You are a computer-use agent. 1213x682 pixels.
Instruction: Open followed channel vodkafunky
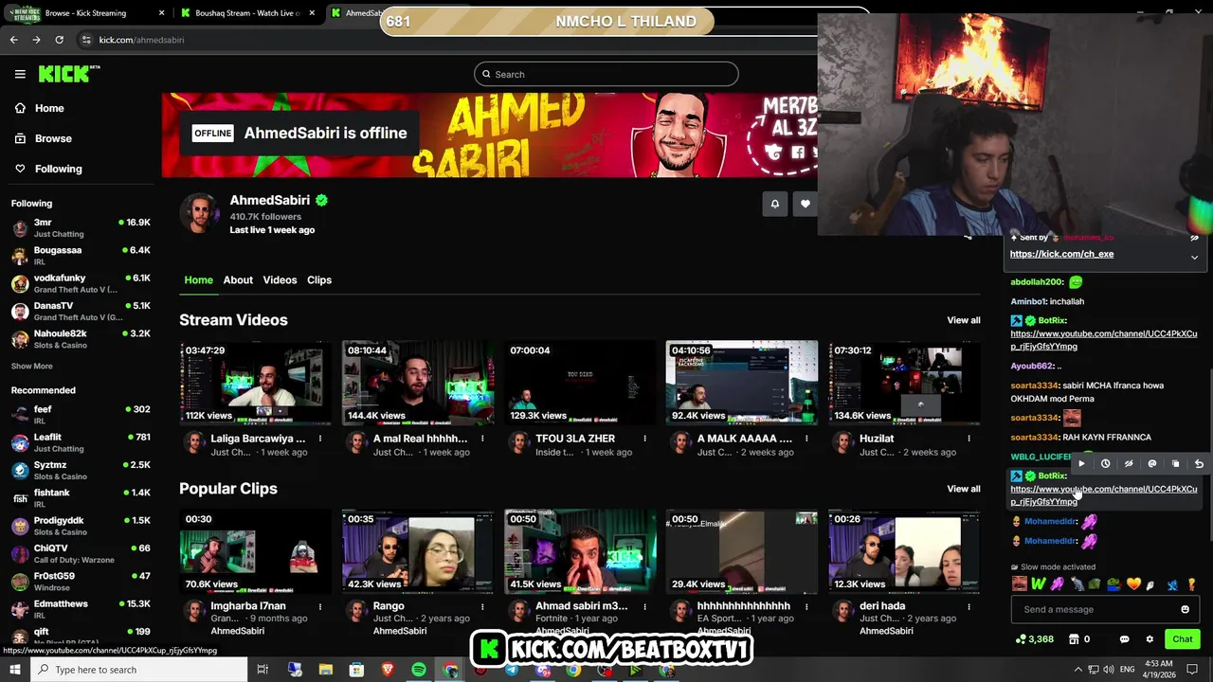pos(81,283)
